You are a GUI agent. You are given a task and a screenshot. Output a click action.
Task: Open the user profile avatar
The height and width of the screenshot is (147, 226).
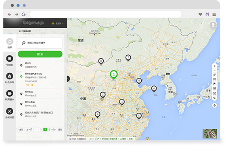213,25
